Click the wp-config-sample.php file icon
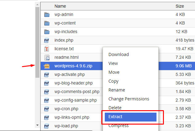 (x=47, y=100)
